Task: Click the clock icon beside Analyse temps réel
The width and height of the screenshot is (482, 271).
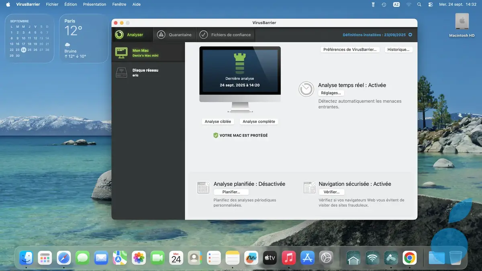Action: click(x=306, y=89)
